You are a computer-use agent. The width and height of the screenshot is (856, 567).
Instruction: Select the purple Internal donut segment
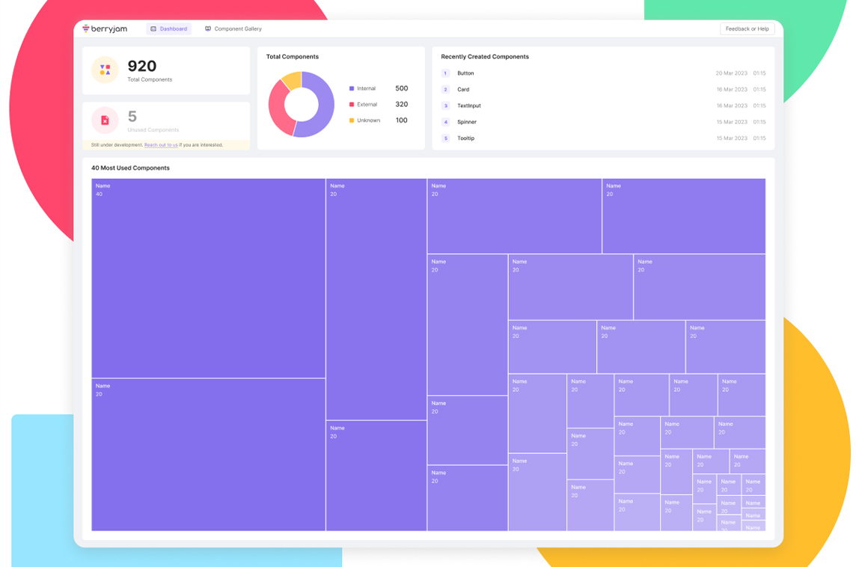point(326,106)
